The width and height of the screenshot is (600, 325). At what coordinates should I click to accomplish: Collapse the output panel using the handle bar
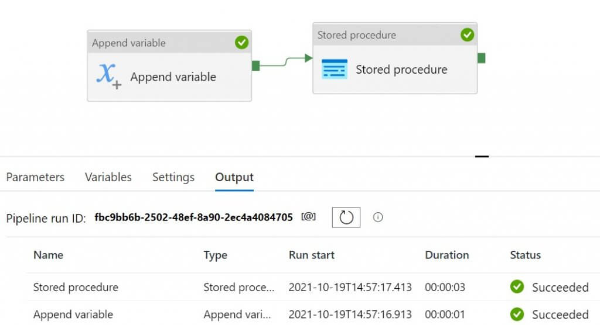tap(482, 156)
